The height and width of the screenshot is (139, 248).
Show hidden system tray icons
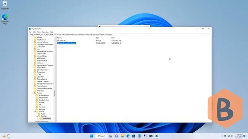coord(222,136)
